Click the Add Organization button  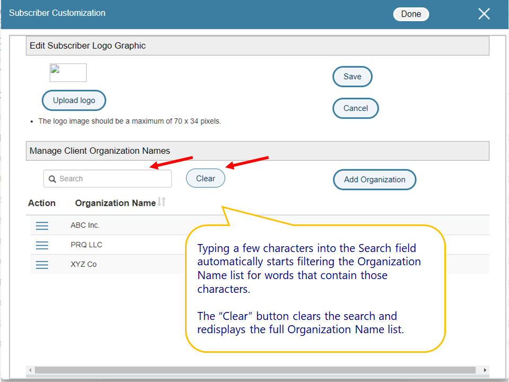click(x=374, y=179)
